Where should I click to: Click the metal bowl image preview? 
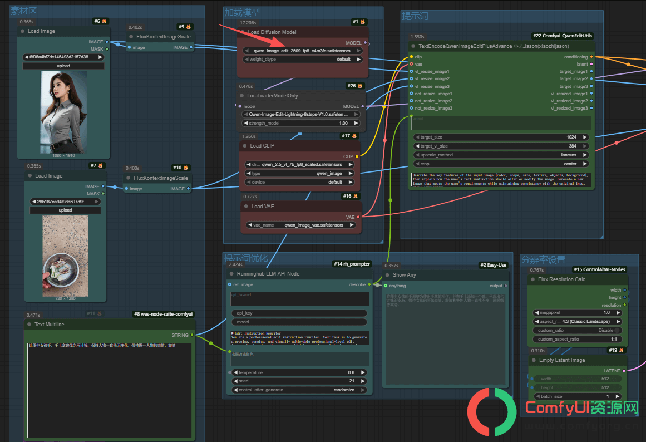(x=65, y=256)
